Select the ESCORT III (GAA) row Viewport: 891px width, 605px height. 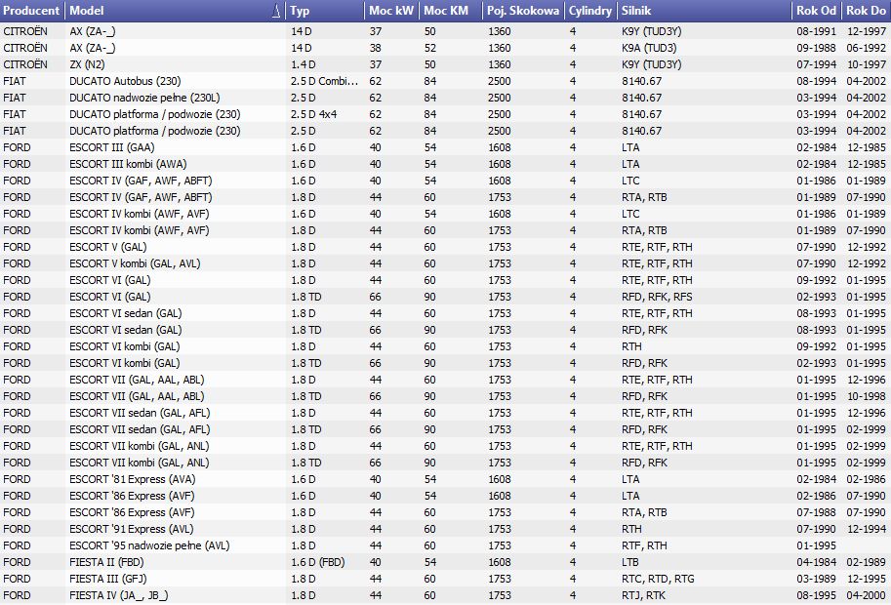[445, 147]
